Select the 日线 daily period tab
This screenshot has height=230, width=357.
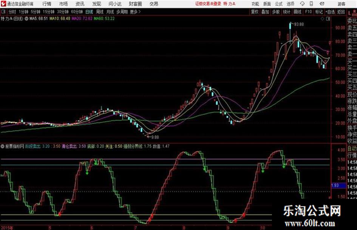point(89,12)
